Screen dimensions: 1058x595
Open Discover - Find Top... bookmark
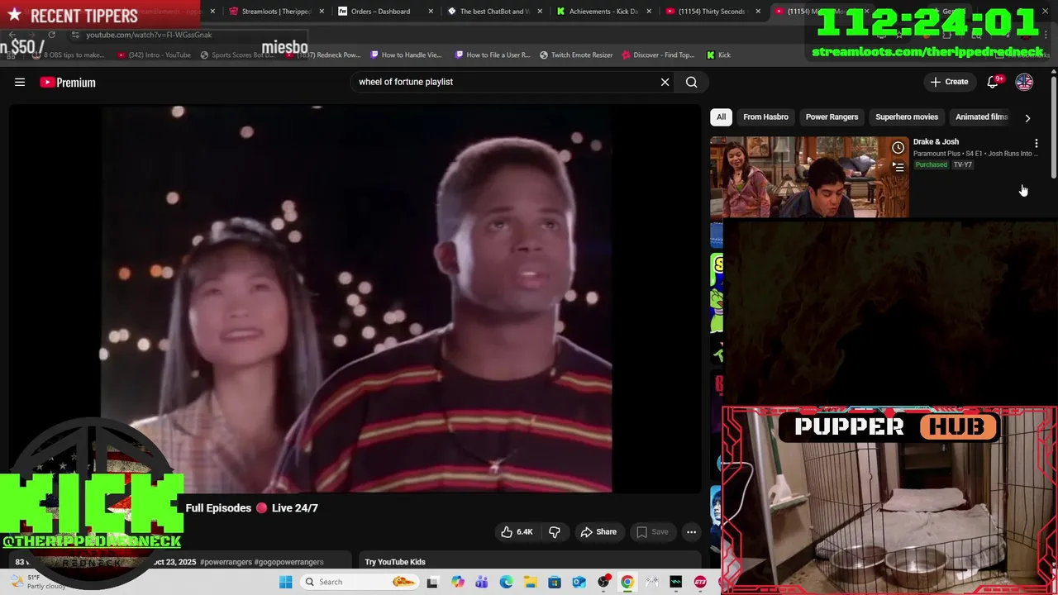[658, 55]
